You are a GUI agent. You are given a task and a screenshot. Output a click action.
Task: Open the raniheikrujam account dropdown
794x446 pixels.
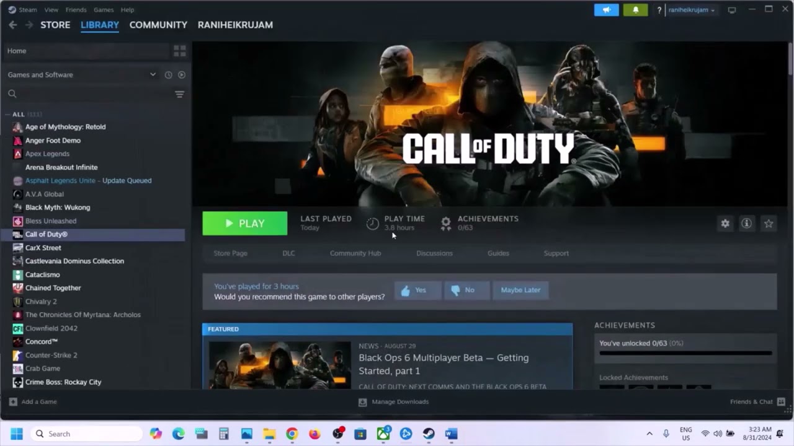pos(692,10)
